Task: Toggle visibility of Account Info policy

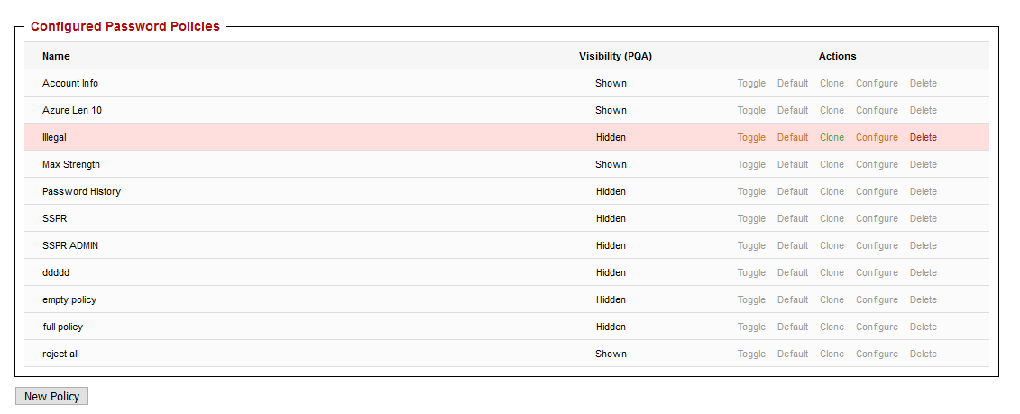Action: click(x=751, y=83)
